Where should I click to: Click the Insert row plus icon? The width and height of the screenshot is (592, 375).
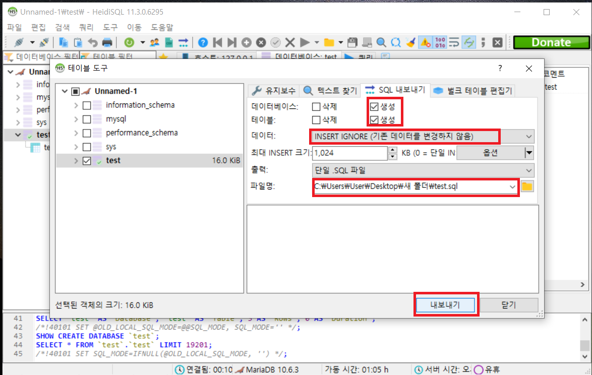(247, 42)
